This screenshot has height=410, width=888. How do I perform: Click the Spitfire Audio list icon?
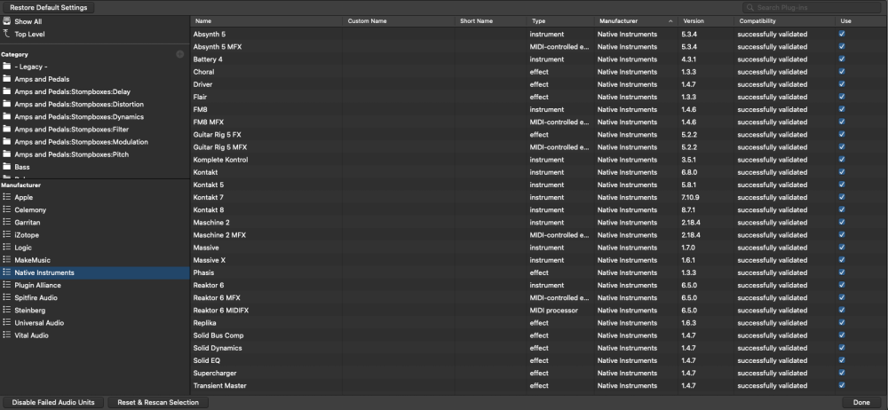7,297
